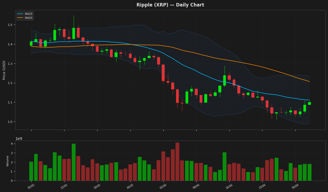Click the blue MA20 legend line sample
328x192 pixels.
coord(20,14)
